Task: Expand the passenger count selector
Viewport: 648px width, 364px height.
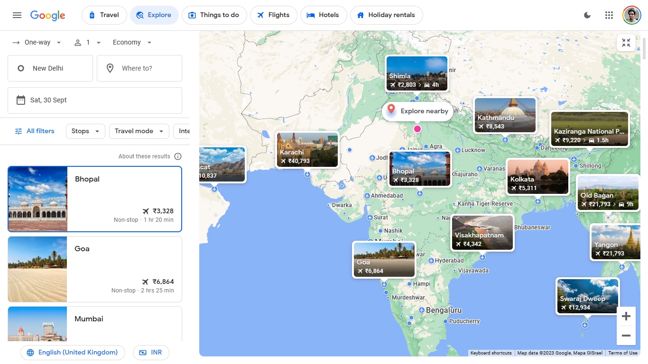Action: point(87,42)
